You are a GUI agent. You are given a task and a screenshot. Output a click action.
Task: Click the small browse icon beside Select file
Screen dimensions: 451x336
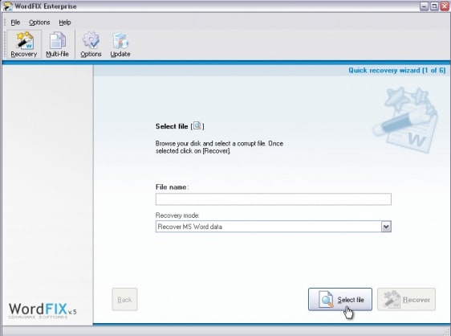tap(197, 125)
